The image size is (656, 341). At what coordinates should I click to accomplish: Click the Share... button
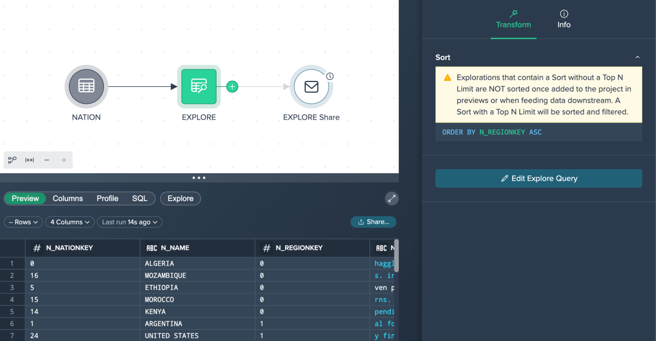tap(373, 222)
